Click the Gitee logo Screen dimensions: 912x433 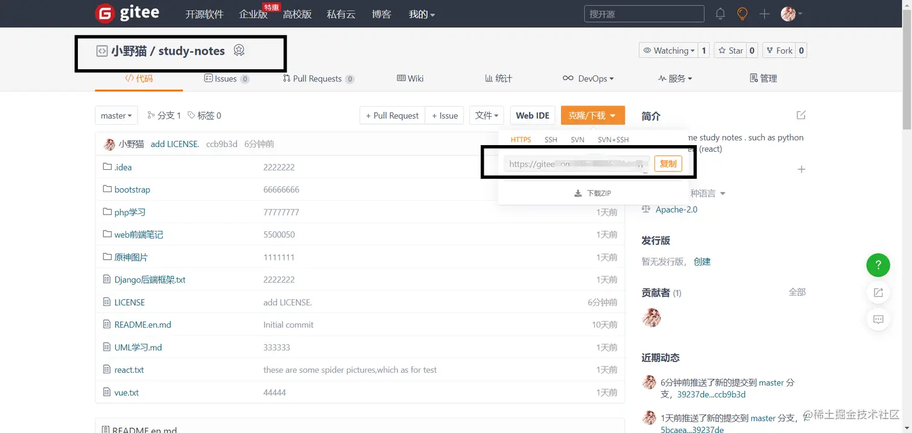pos(127,13)
